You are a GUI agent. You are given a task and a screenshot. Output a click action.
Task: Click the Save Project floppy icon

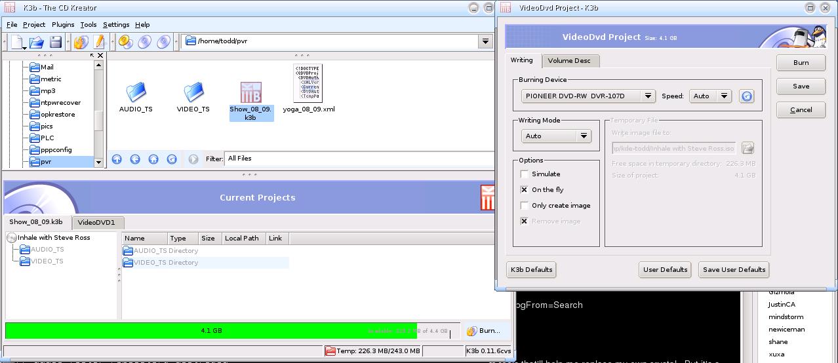click(x=56, y=42)
